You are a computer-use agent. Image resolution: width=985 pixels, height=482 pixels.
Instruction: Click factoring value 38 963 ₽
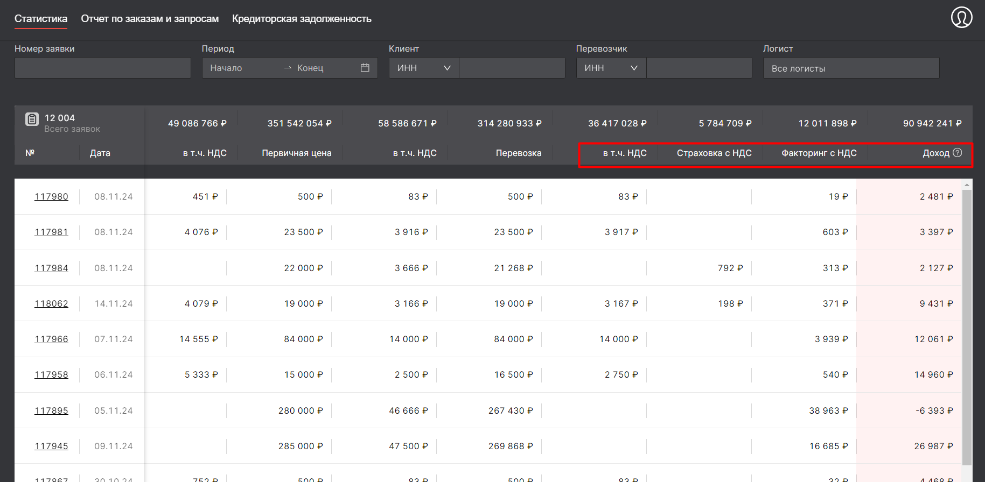point(828,410)
